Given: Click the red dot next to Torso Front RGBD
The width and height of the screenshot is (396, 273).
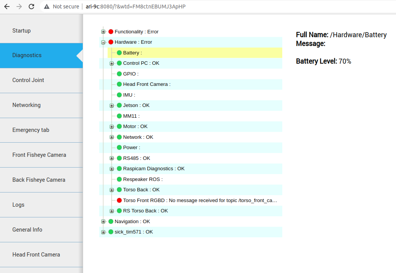Looking at the screenshot, I should pyautogui.click(x=119, y=200).
